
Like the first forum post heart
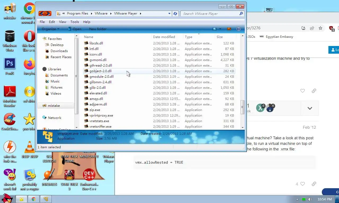click(302, 91)
